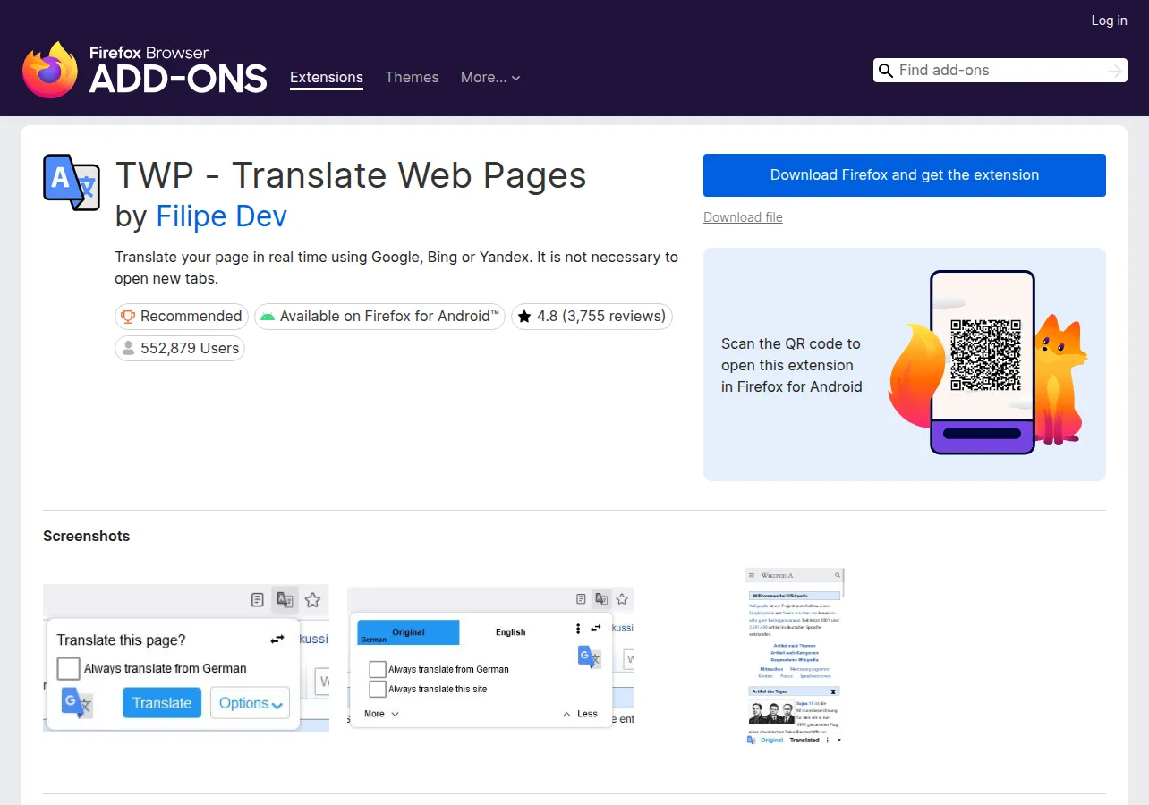Click the TWP extension icon beside the title

[x=72, y=182]
